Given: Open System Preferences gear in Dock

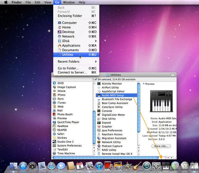Looking at the screenshot, I should click(156, 166).
